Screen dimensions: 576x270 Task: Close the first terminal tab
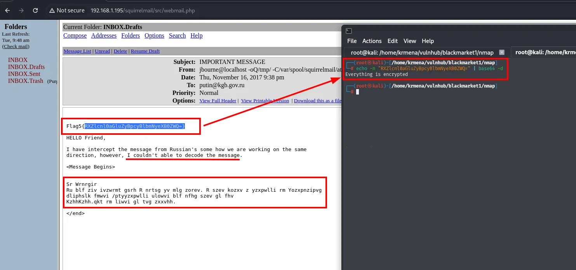pos(502,52)
